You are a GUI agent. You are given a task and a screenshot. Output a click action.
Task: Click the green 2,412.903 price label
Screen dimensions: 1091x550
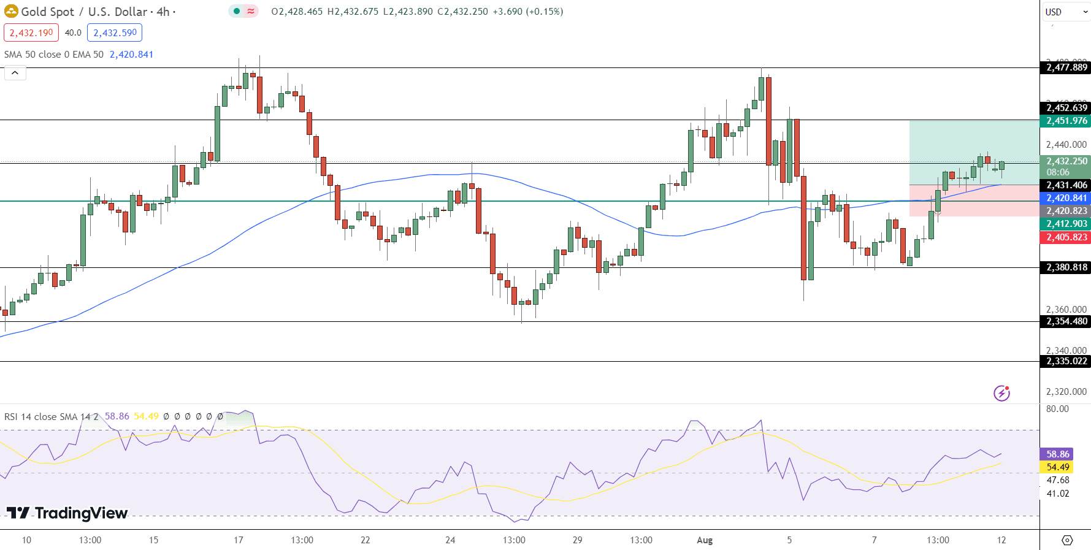(1066, 224)
